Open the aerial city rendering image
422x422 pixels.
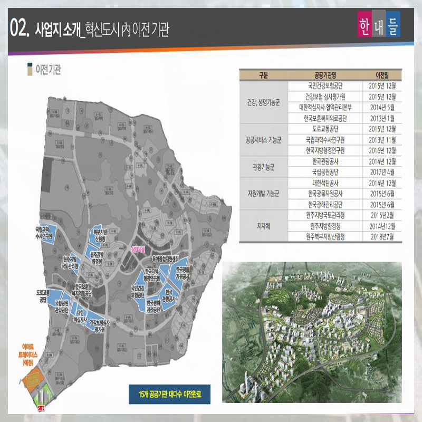312,332
